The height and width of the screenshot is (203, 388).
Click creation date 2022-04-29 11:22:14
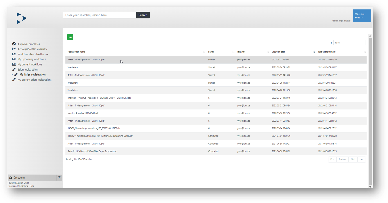[281, 83]
